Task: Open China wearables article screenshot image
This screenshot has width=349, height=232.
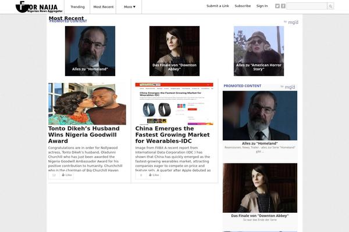Action: (x=174, y=104)
